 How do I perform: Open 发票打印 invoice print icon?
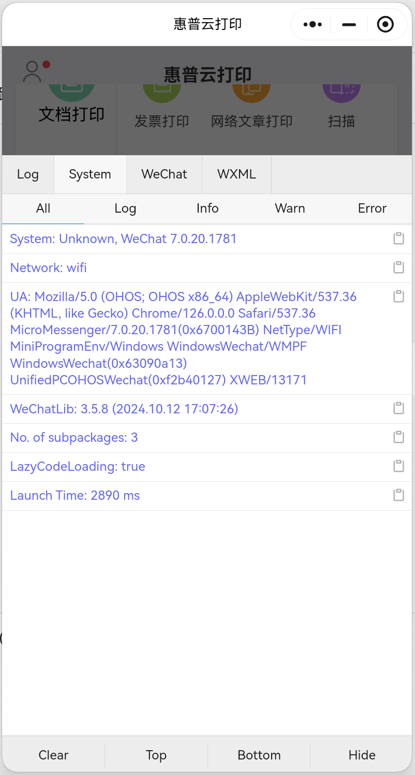coord(161,94)
